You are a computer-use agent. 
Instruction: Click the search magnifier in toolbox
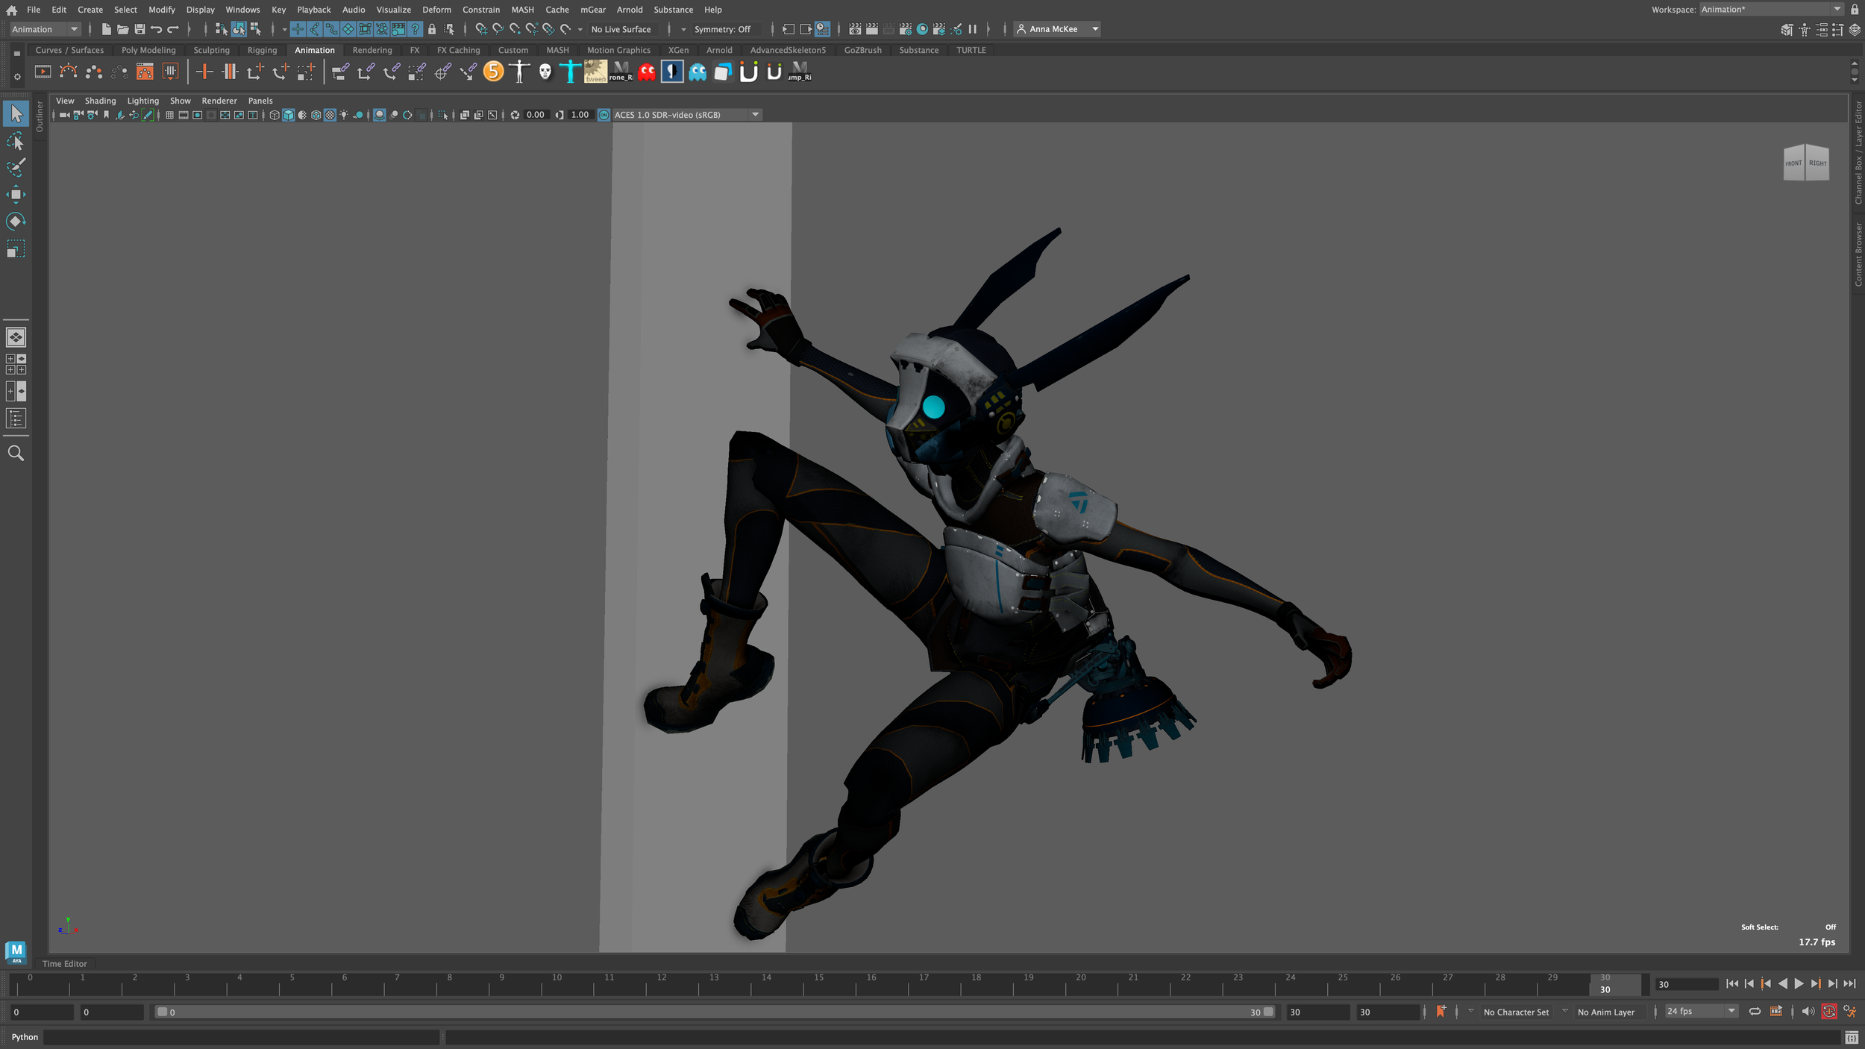(x=16, y=453)
